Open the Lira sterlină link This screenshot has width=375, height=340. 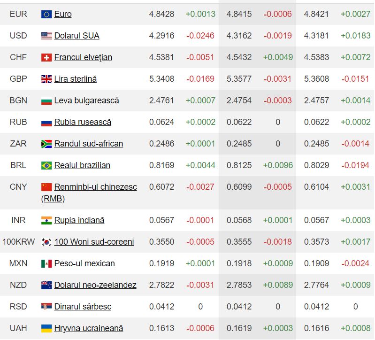(75, 79)
